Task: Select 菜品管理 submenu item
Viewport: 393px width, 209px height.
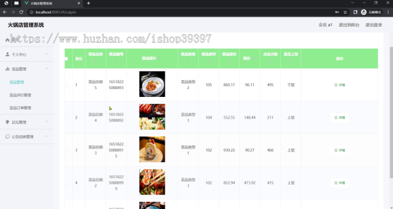Action: 17,82
